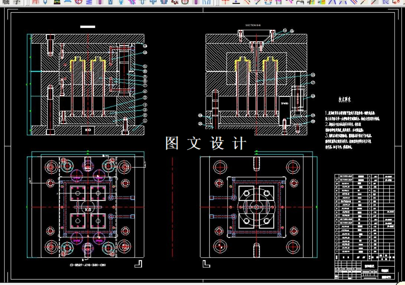Viewport: 405px width, 285px height.
Task: Select the KO text in the front section view
Action: 88,130
